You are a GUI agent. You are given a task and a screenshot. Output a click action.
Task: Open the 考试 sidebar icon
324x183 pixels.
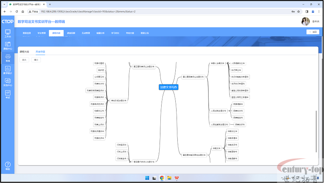8,94
